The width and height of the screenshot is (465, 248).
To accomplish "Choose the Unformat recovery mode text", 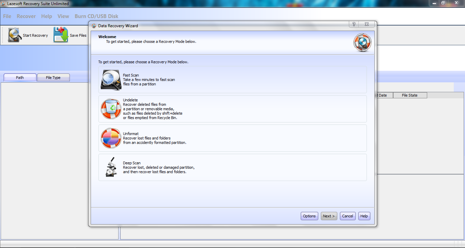I will [155, 138].
